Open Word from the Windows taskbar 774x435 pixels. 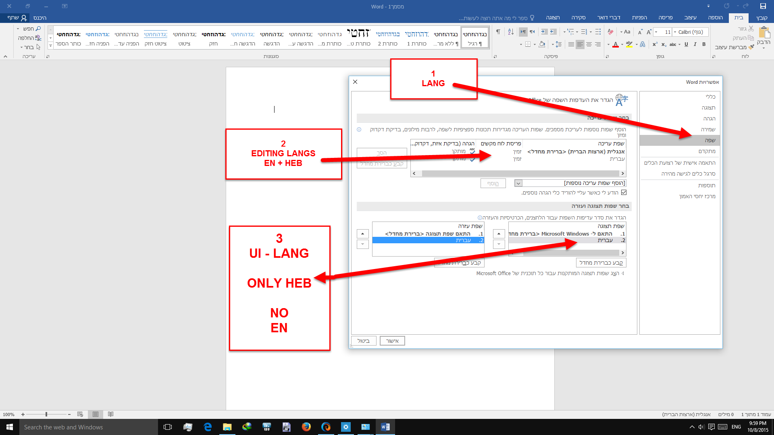385,427
